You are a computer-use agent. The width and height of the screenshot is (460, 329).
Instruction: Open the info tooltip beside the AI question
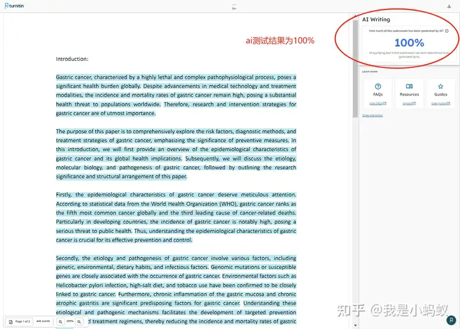pyautogui.click(x=447, y=31)
